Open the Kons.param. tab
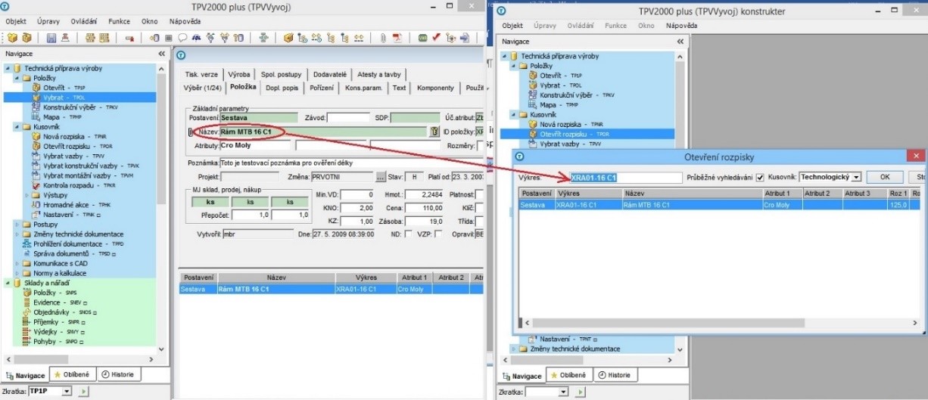928x400 pixels. (364, 88)
